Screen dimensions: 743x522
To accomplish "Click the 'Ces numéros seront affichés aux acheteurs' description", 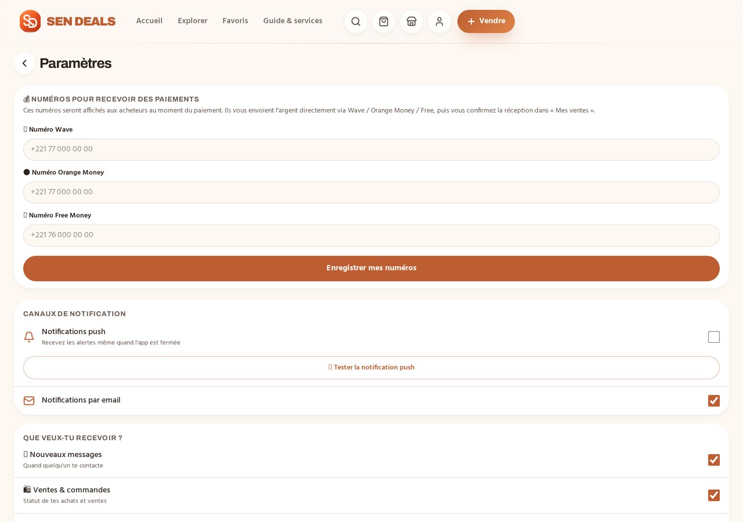I will tap(309, 110).
